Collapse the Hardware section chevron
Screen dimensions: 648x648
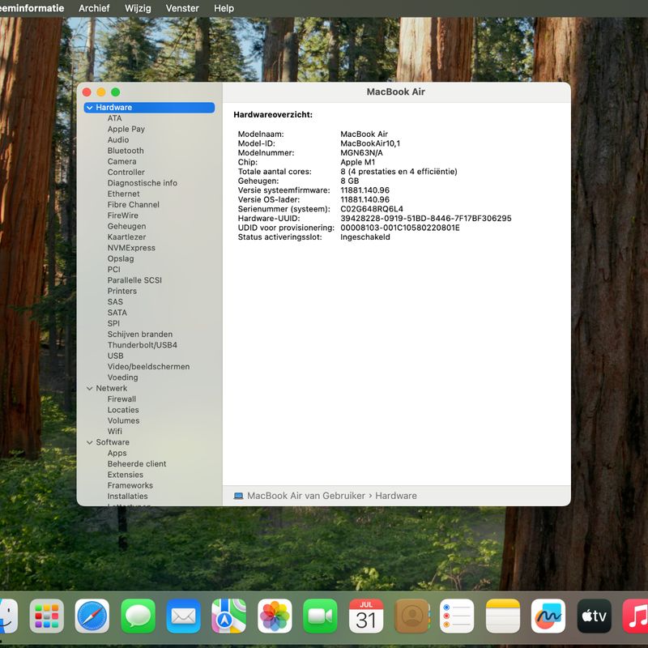tap(90, 108)
